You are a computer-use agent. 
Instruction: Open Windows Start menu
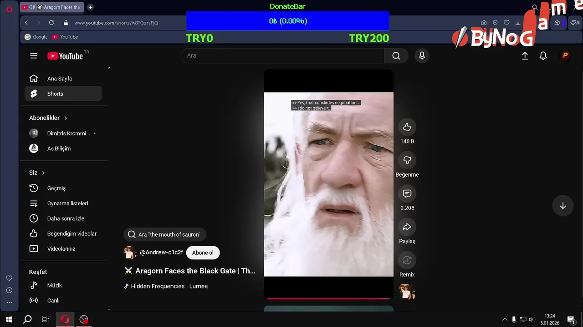[9, 319]
